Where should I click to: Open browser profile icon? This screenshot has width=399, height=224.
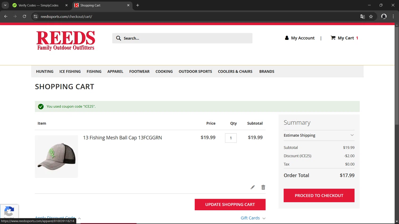tap(384, 16)
